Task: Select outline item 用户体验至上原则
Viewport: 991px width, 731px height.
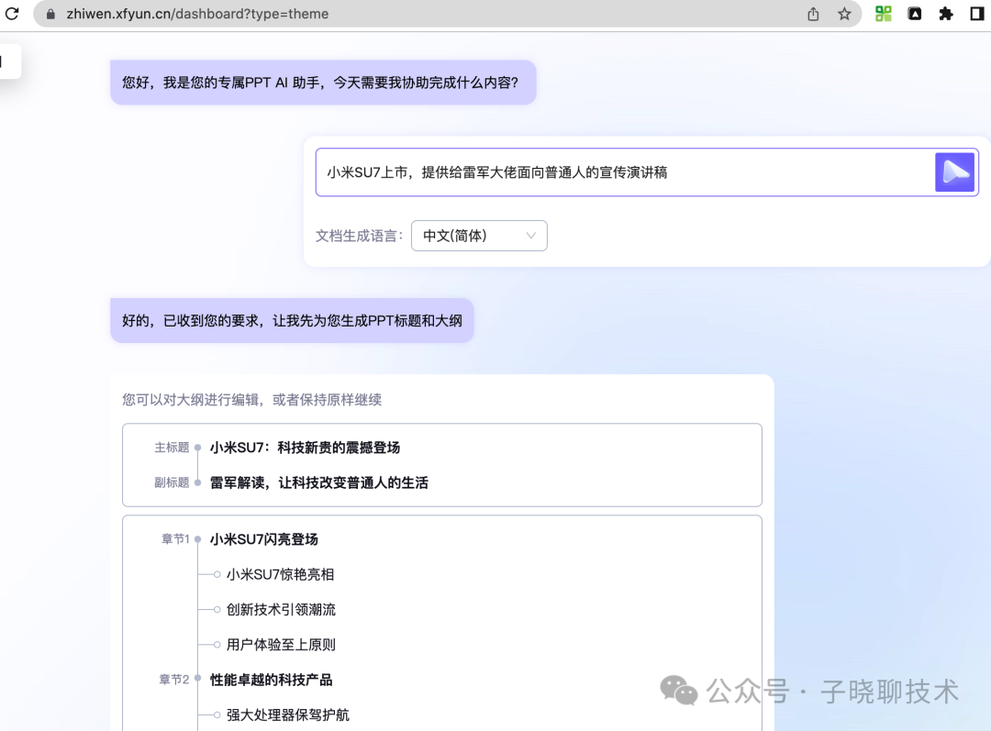Action: 281,645
